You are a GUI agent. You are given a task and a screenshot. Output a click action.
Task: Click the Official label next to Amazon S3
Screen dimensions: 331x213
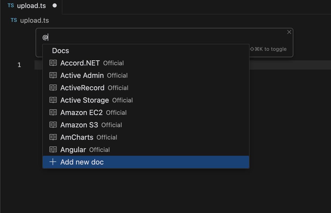[112, 125]
